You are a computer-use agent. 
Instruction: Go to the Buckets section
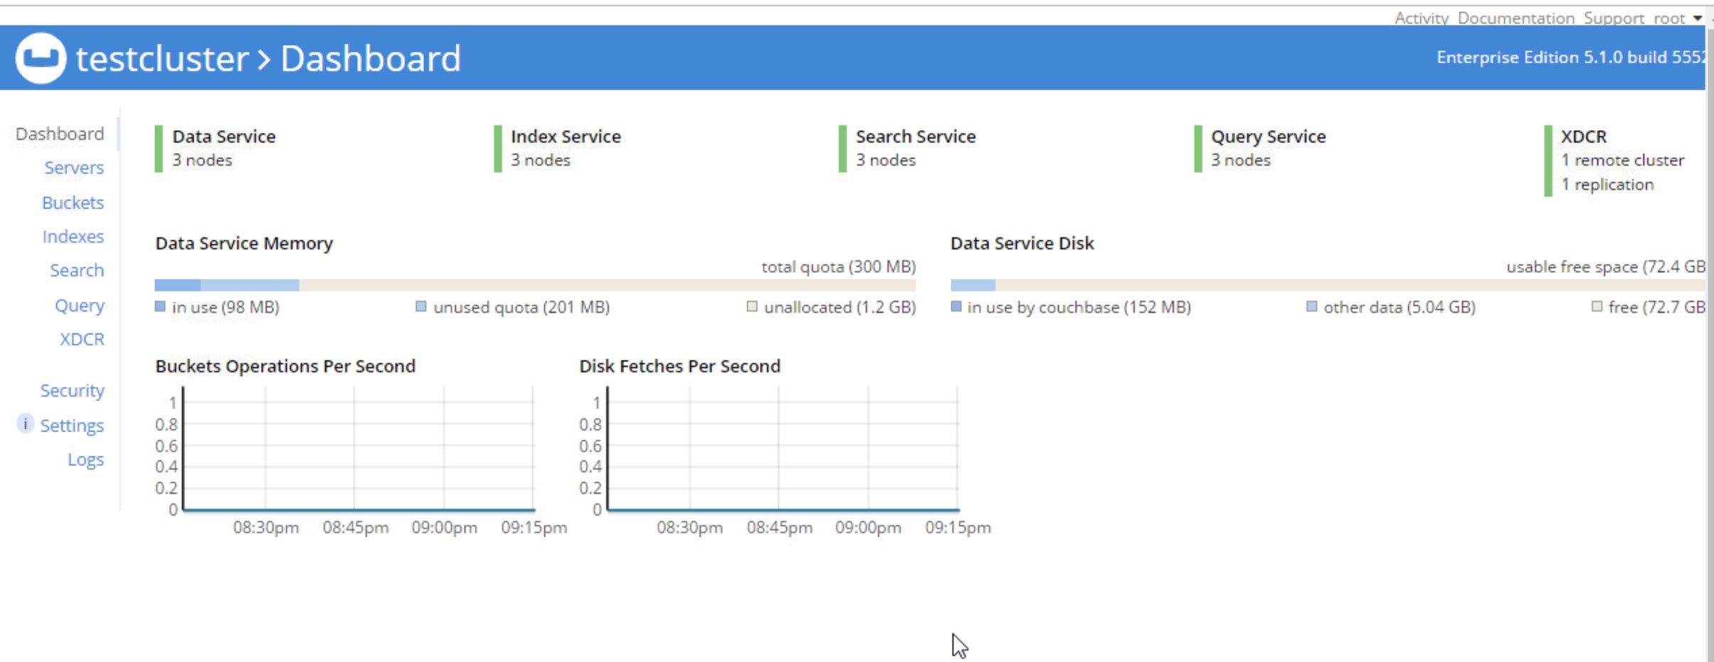tap(73, 203)
